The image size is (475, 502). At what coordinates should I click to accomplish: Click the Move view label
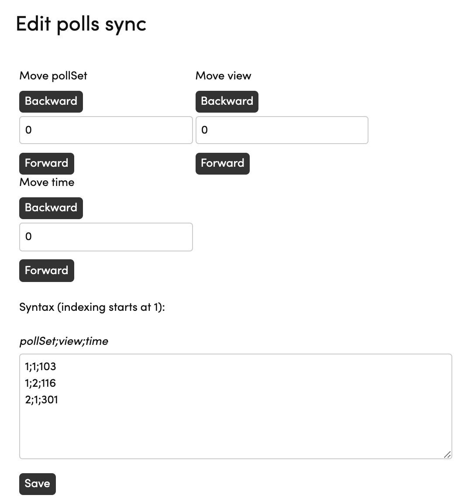[x=223, y=76]
